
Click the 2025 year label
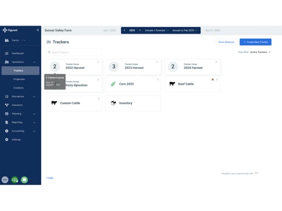[132, 30]
